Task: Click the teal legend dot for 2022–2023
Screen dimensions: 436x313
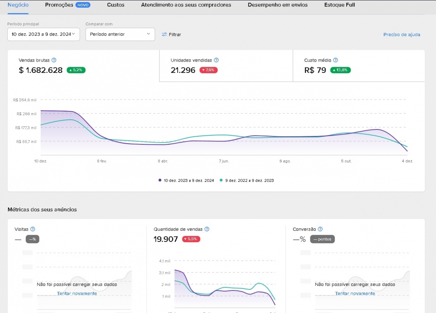Action: 221,180
